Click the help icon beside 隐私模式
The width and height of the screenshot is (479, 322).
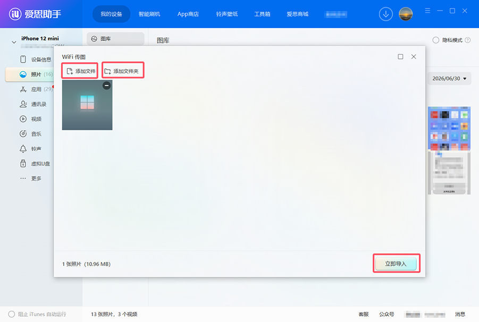[467, 40]
